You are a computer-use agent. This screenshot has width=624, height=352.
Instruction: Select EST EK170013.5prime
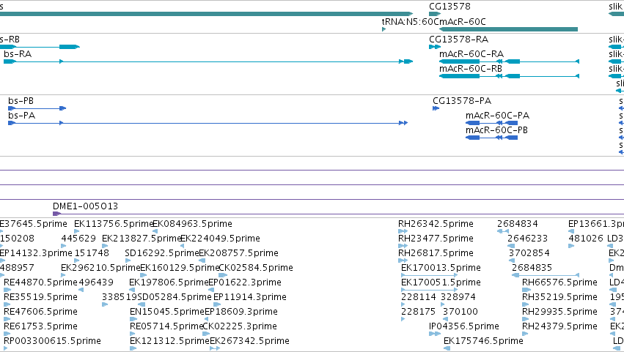point(441,268)
